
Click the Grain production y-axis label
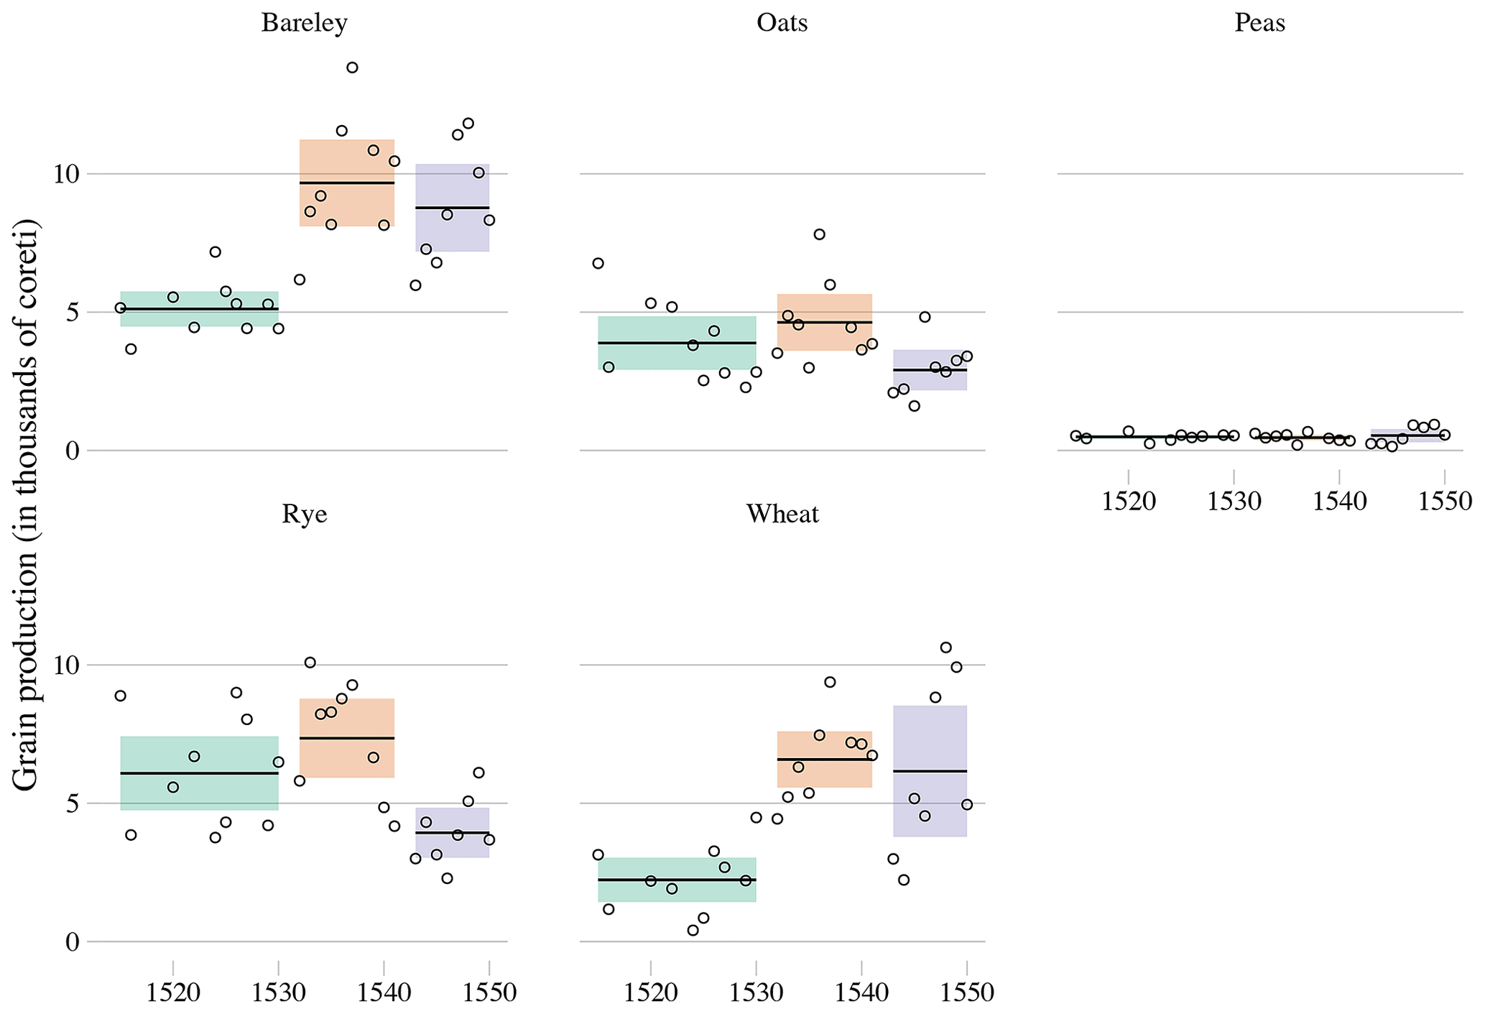point(26,507)
